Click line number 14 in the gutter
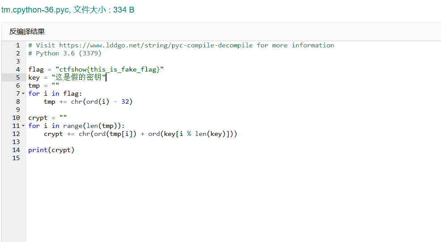 16,150
